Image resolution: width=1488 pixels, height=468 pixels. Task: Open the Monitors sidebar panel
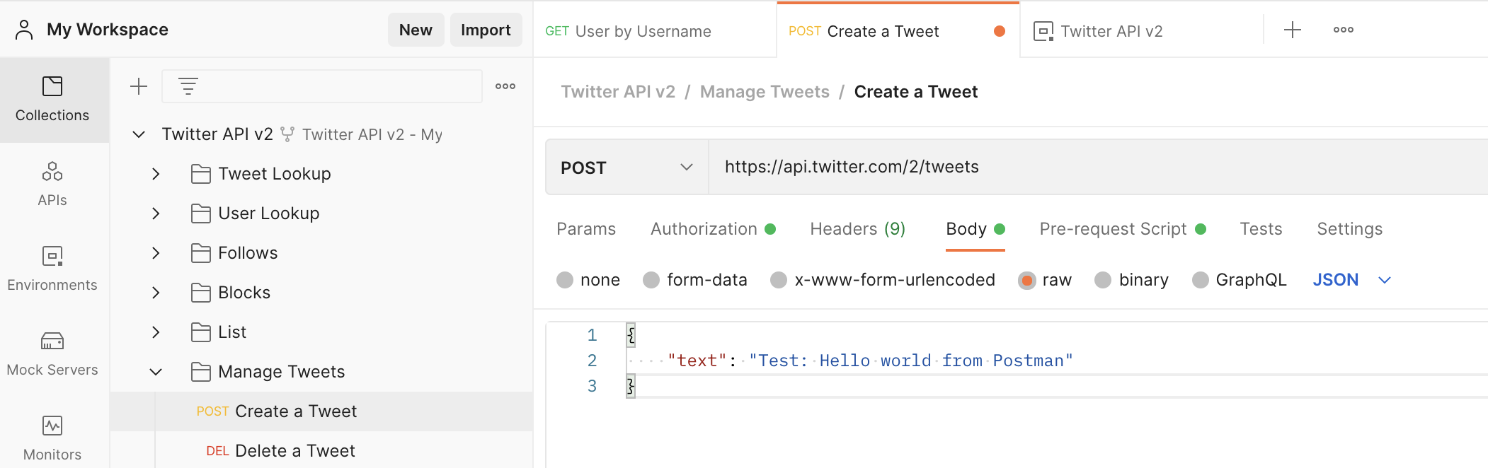pos(52,439)
